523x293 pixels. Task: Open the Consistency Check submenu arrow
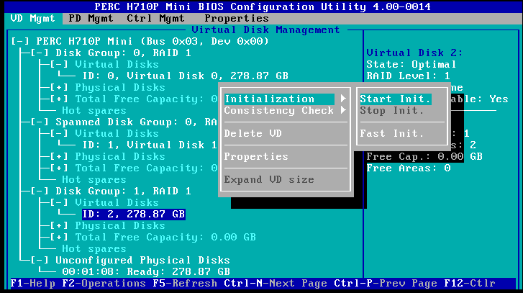tap(343, 110)
